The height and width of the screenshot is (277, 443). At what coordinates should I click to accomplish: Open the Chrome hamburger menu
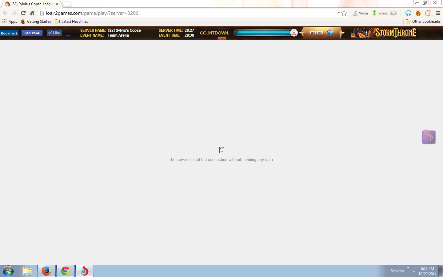point(438,13)
